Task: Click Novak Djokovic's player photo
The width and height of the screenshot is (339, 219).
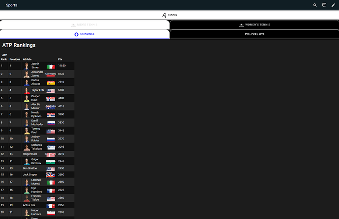Action: [27, 114]
